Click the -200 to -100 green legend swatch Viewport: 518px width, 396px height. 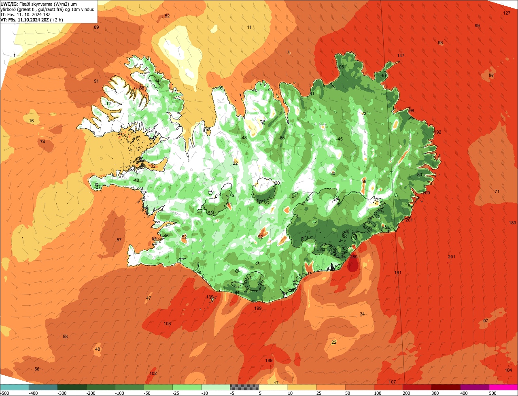[100, 387]
